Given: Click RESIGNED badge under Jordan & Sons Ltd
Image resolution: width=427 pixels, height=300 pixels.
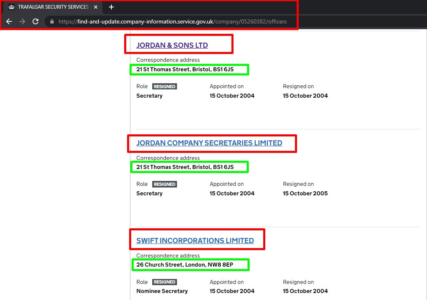Looking at the screenshot, I should (x=165, y=87).
